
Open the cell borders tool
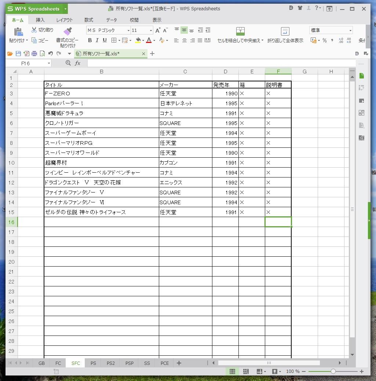[x=114, y=40]
